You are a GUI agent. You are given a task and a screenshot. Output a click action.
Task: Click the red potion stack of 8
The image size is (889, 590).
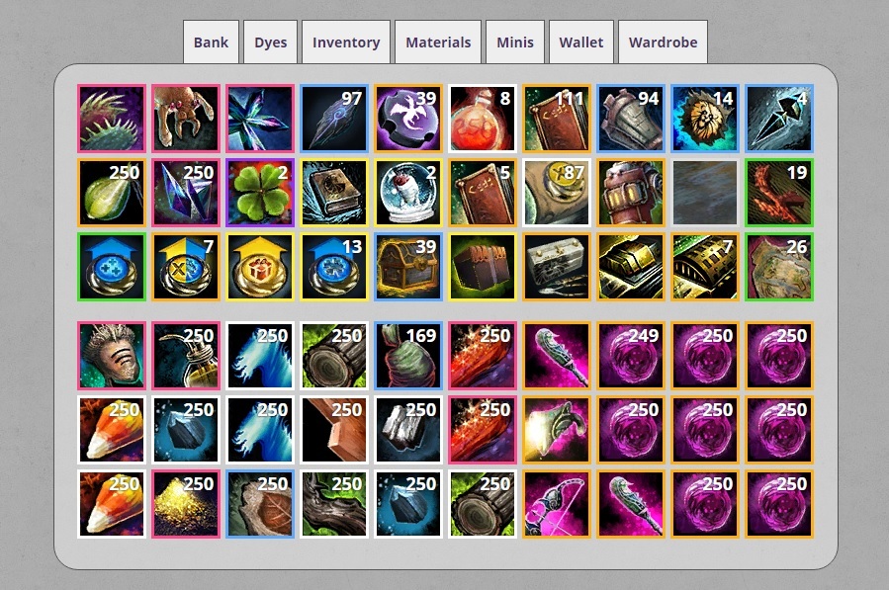tap(483, 119)
